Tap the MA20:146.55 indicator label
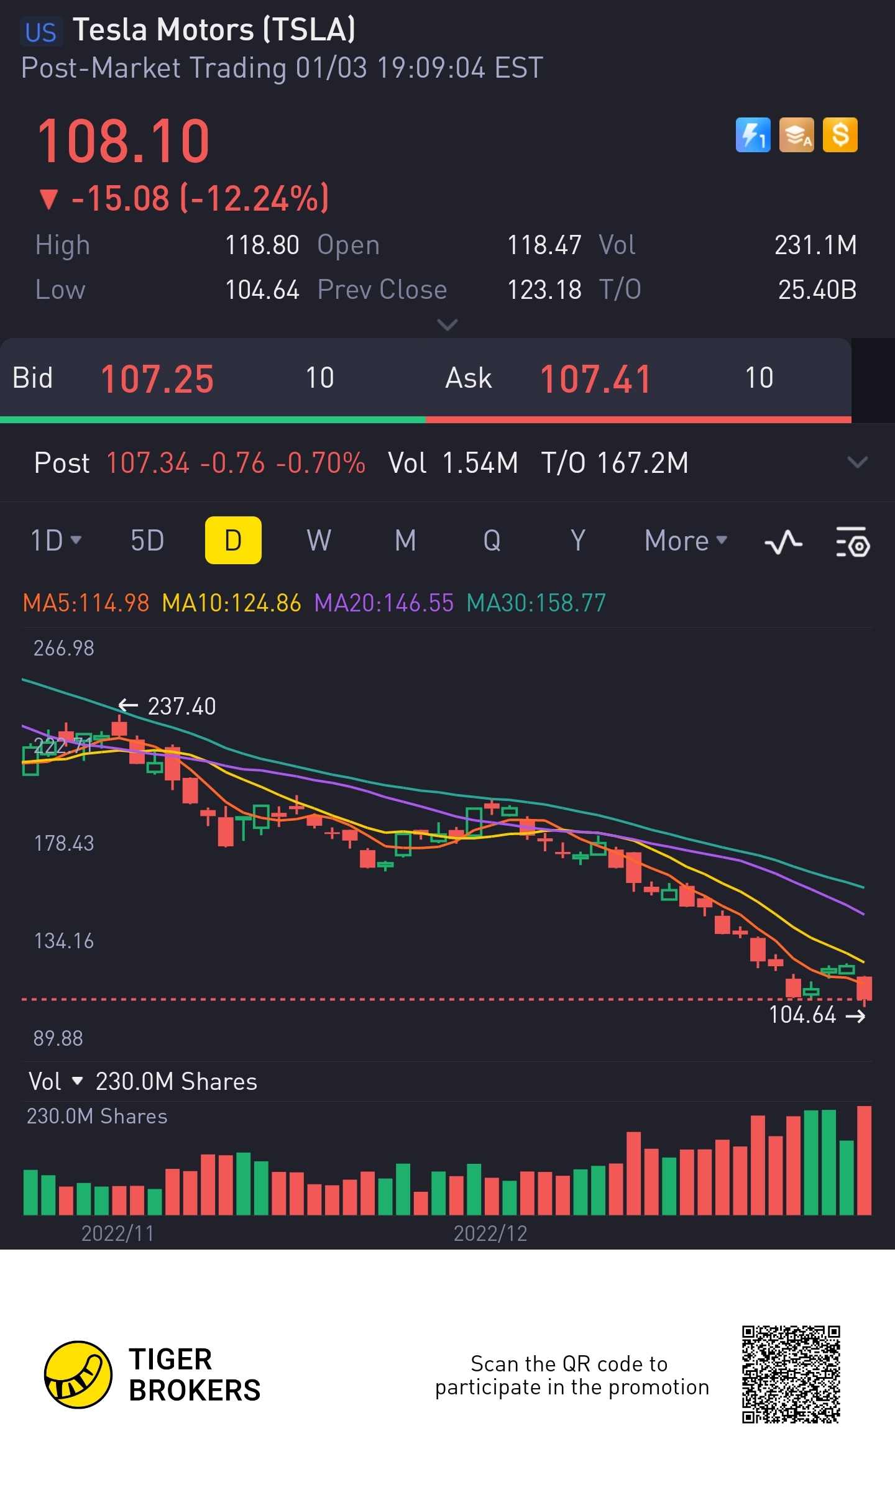 384,603
